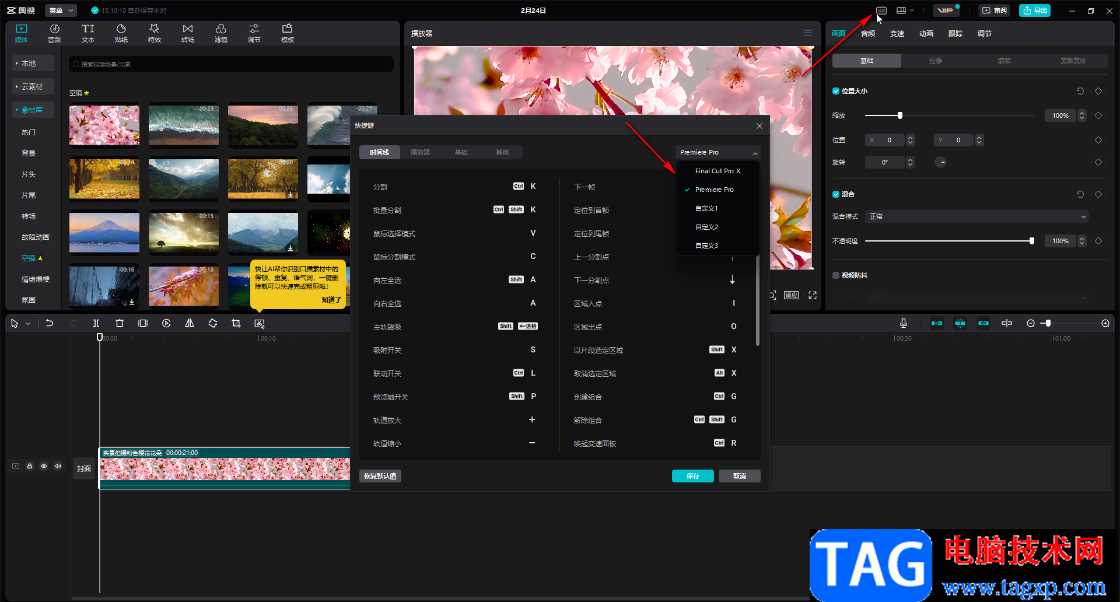Toggle track lock icon on timeline
Screen dimensions: 1120x602
coord(30,466)
